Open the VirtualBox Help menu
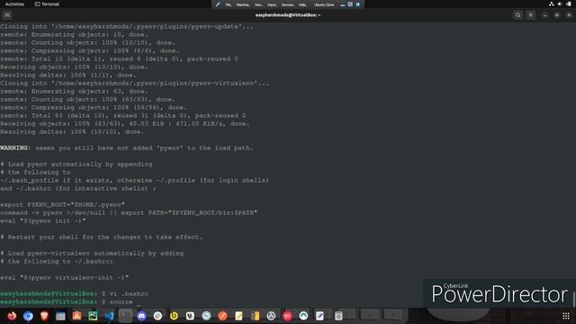Viewport: 576px width, 324px height. (302, 4)
